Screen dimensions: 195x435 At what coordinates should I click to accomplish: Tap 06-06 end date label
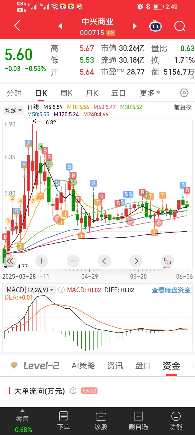pyautogui.click(x=184, y=276)
